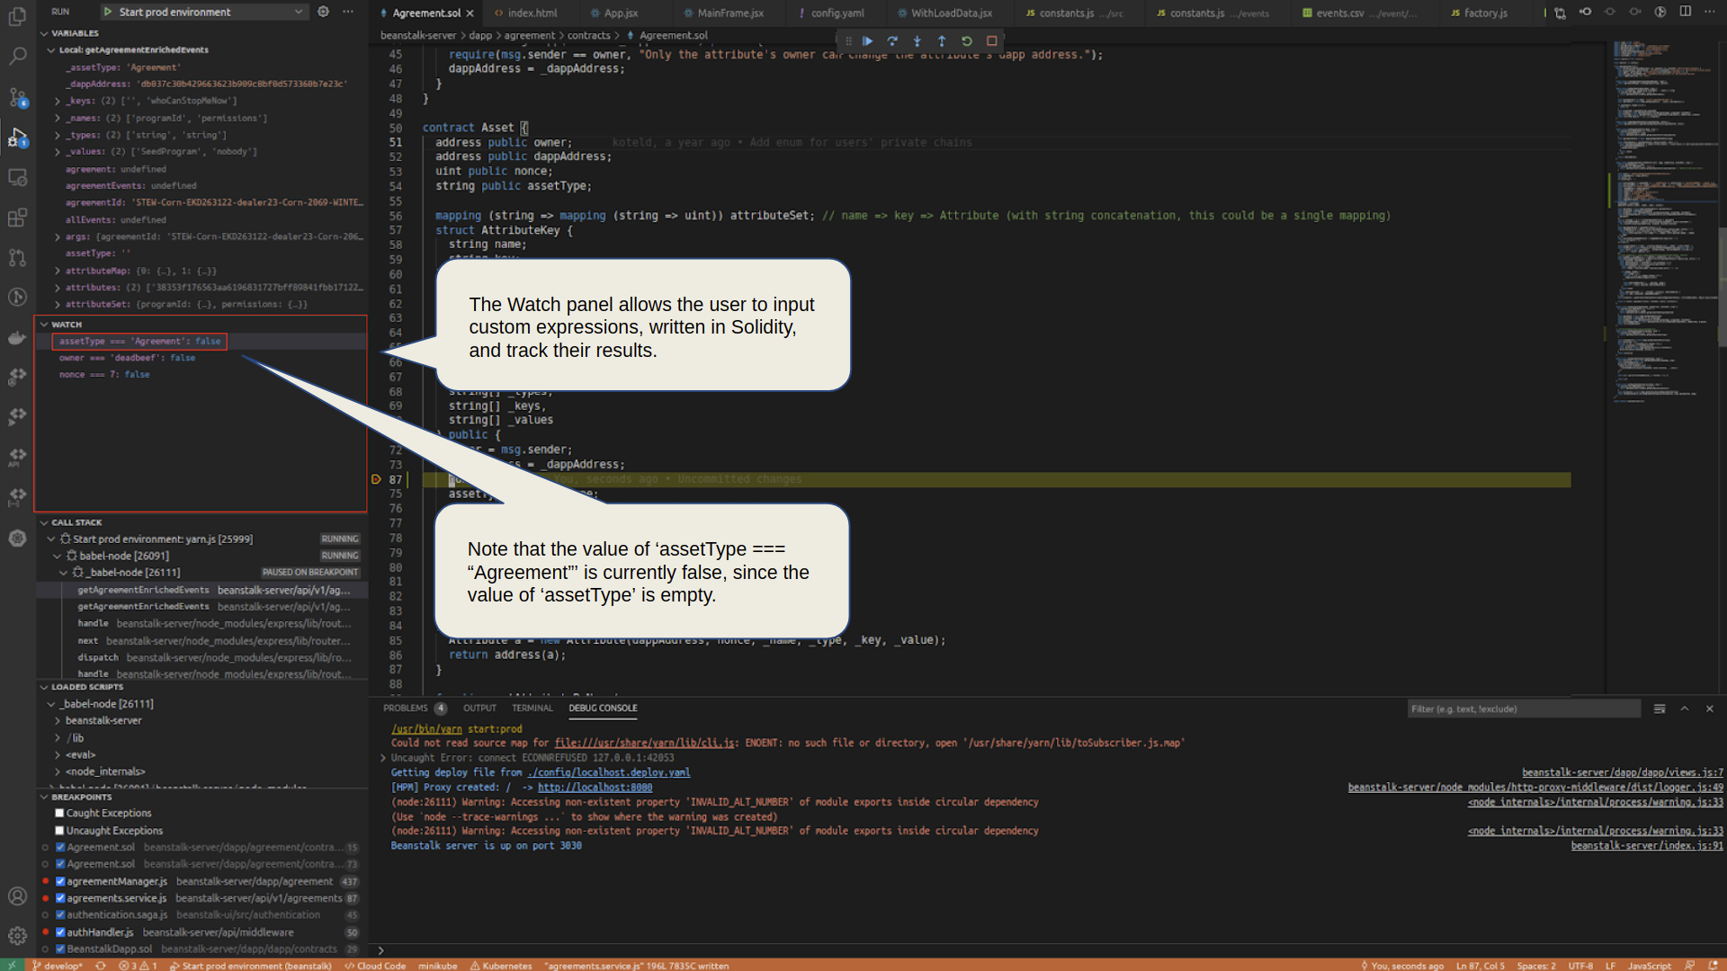Screen dimensions: 1727x971
Task: Click the Stop debugging square icon
Action: point(992,41)
